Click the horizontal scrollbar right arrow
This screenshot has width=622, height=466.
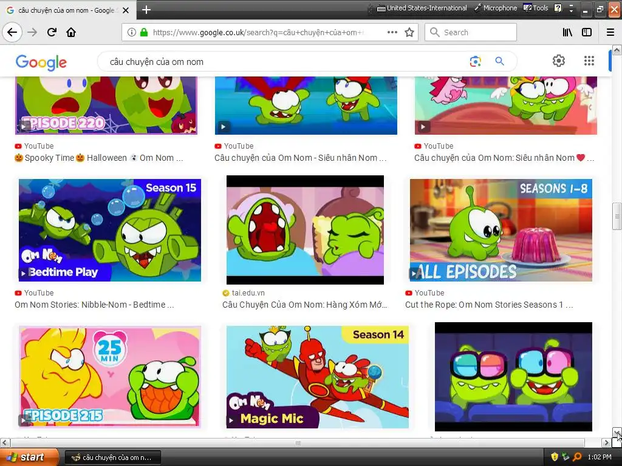point(606,442)
